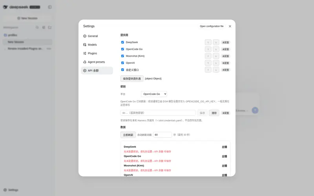
Task: Click 出错 status beside DeepSeek data entry
Action: pos(224,147)
